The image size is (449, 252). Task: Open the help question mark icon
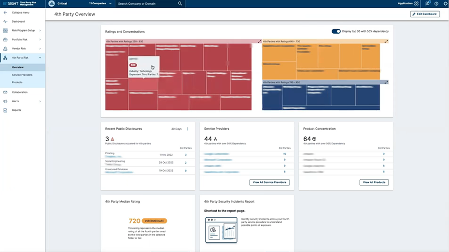tap(436, 3)
